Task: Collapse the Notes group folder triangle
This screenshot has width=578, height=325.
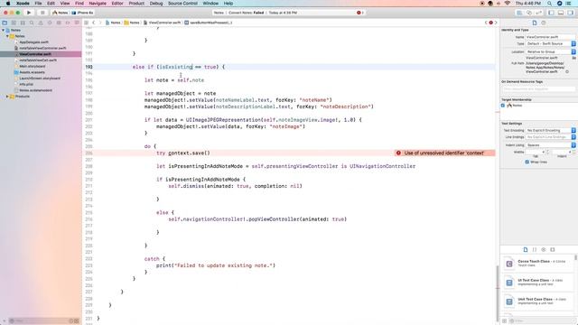Action: tap(7, 36)
